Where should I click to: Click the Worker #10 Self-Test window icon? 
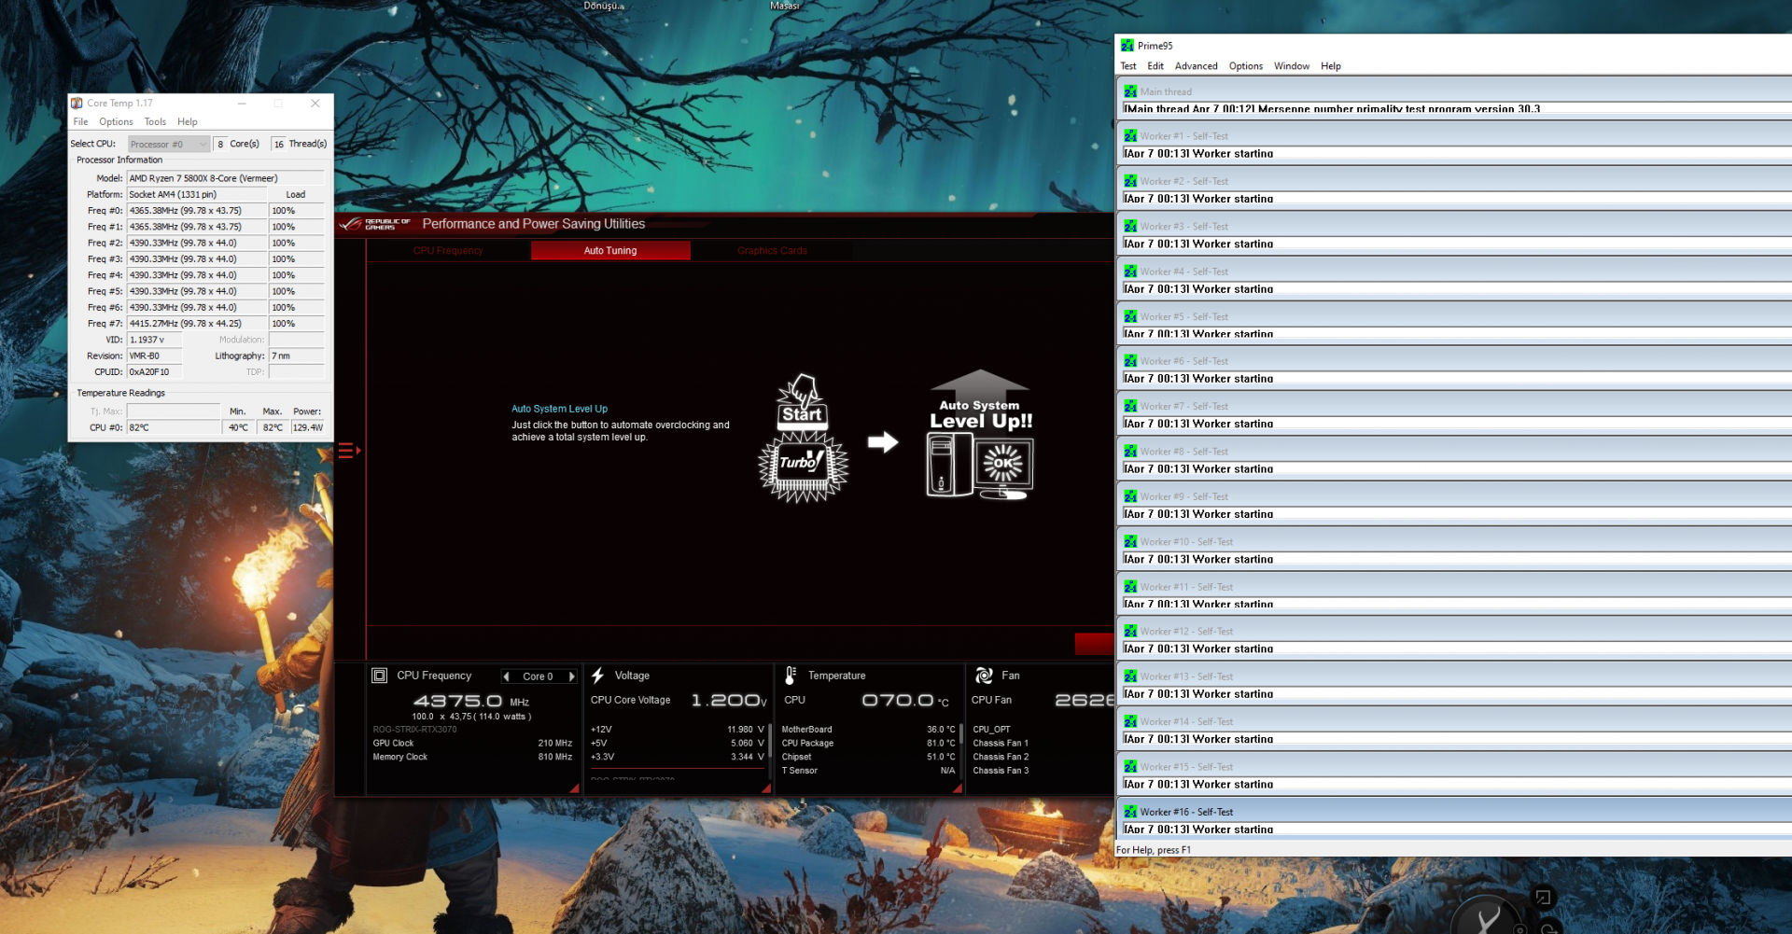click(1130, 541)
